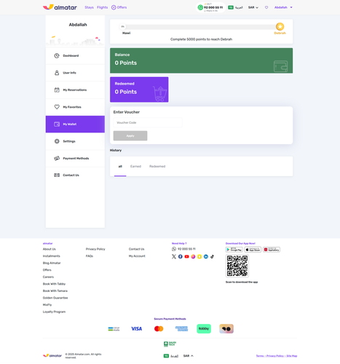Open the Terms link at bottom

260,356
